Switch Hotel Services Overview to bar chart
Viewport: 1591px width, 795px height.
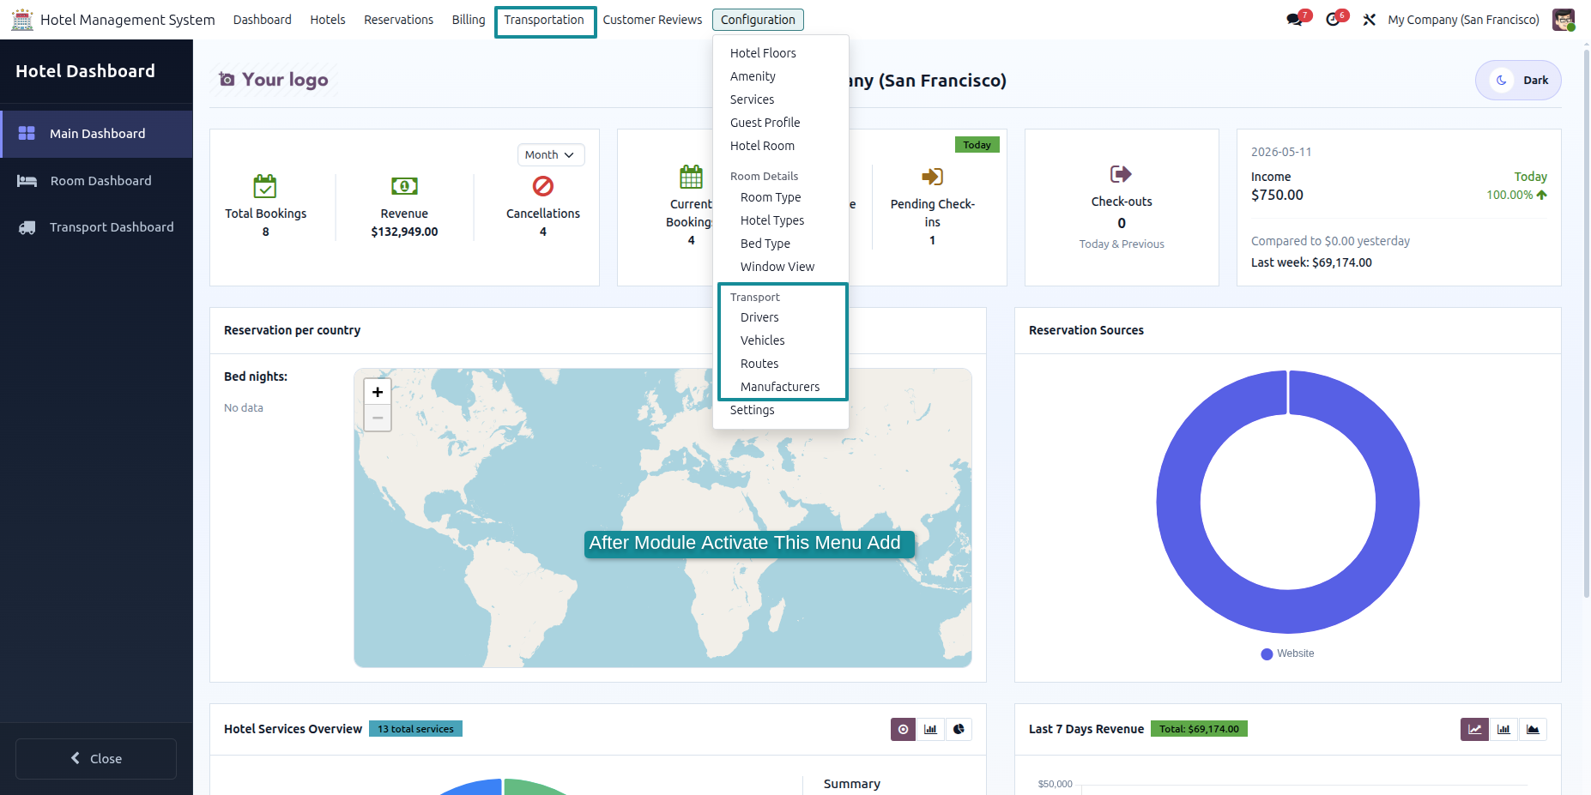931,729
